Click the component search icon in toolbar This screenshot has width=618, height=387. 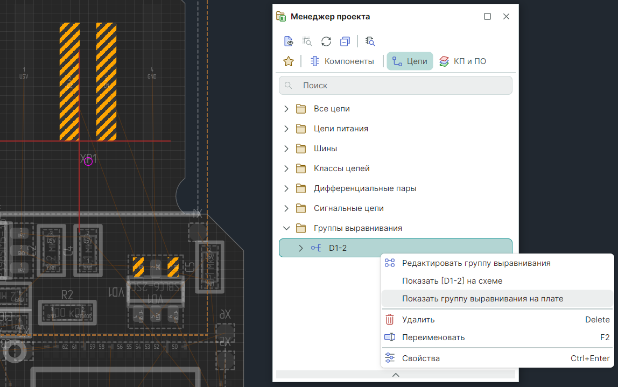coord(370,41)
